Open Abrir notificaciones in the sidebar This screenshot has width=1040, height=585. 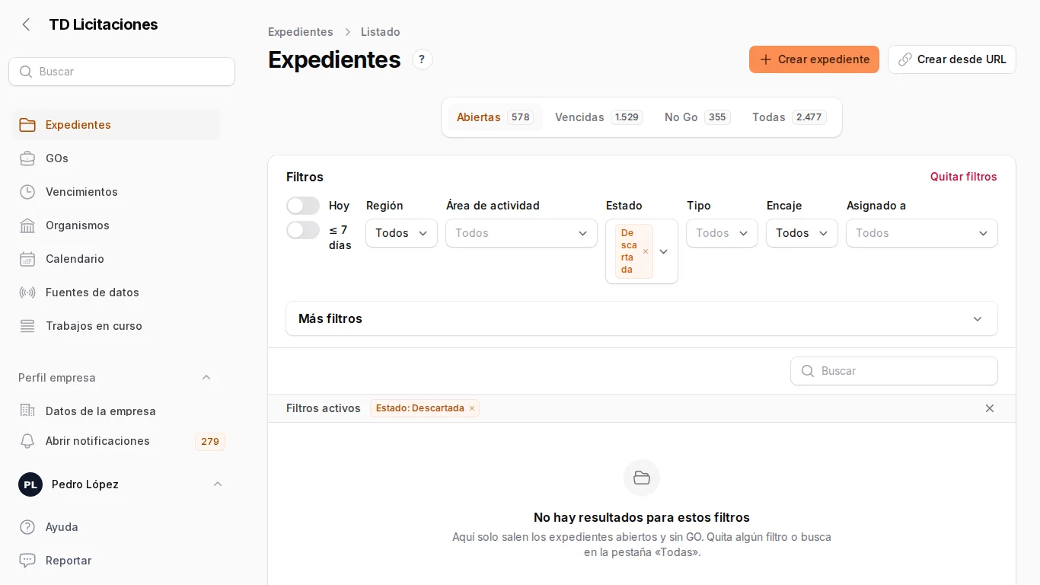tap(97, 441)
